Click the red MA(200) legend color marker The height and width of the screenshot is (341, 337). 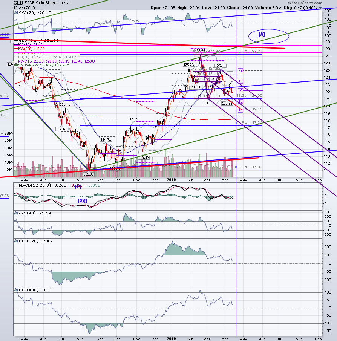(16, 49)
